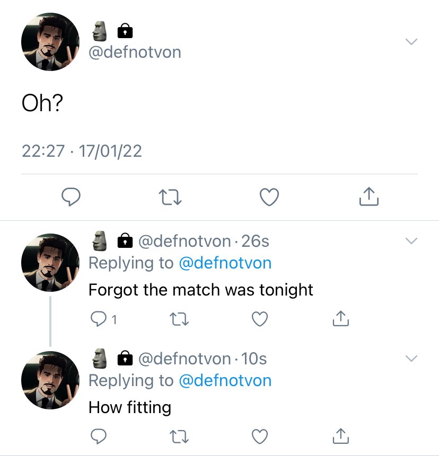
Task: Open @defnotvon link in the 10s reply
Action: click(225, 380)
